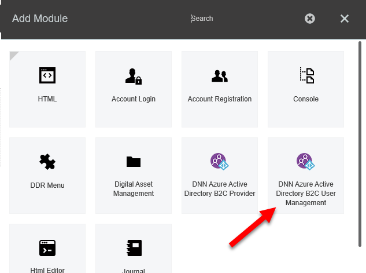Image resolution: width=366 pixels, height=273 pixels.
Task: Click the "Console" label
Action: (306, 99)
